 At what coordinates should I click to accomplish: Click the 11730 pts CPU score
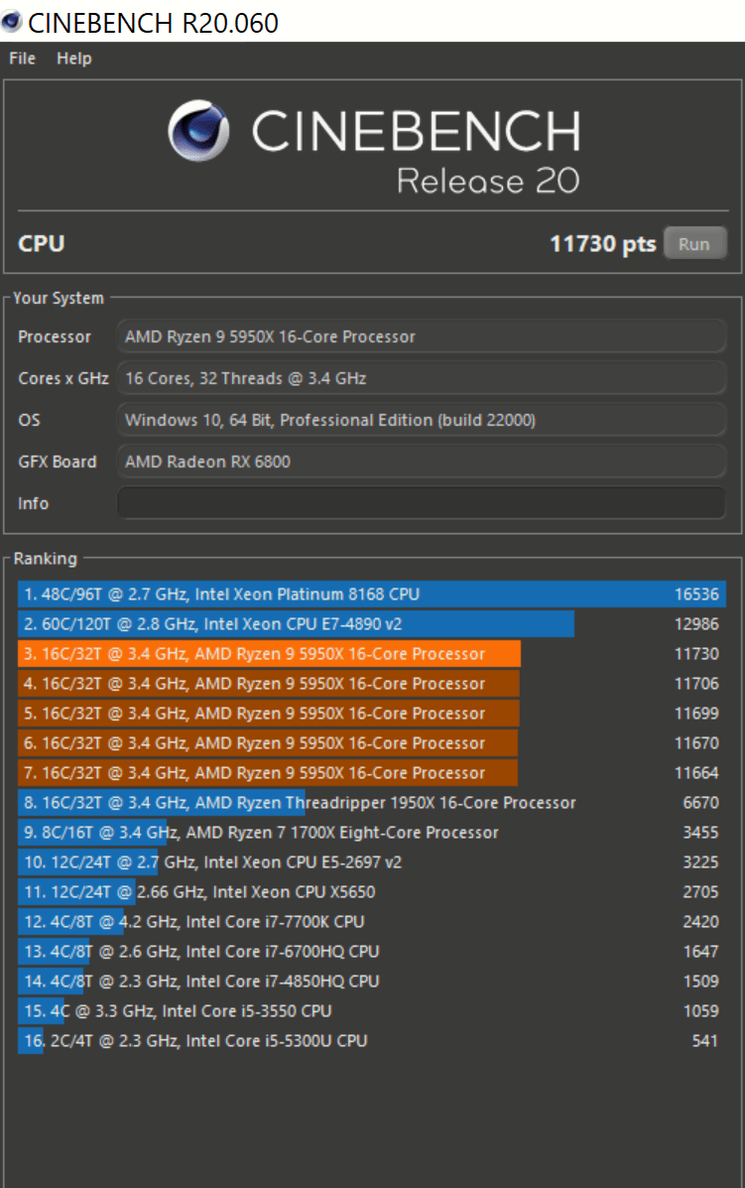tap(602, 244)
